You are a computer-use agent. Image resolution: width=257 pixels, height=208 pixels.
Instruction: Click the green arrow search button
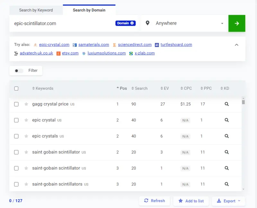coord(237,23)
